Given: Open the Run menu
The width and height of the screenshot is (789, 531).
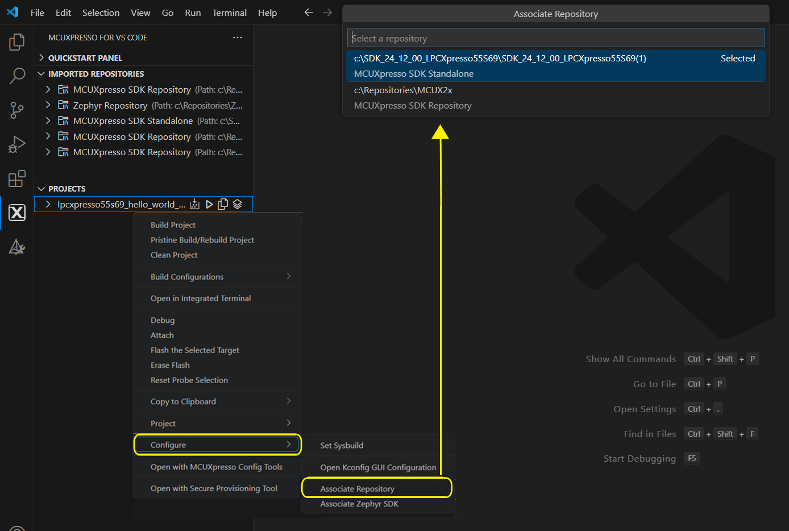Looking at the screenshot, I should point(193,13).
